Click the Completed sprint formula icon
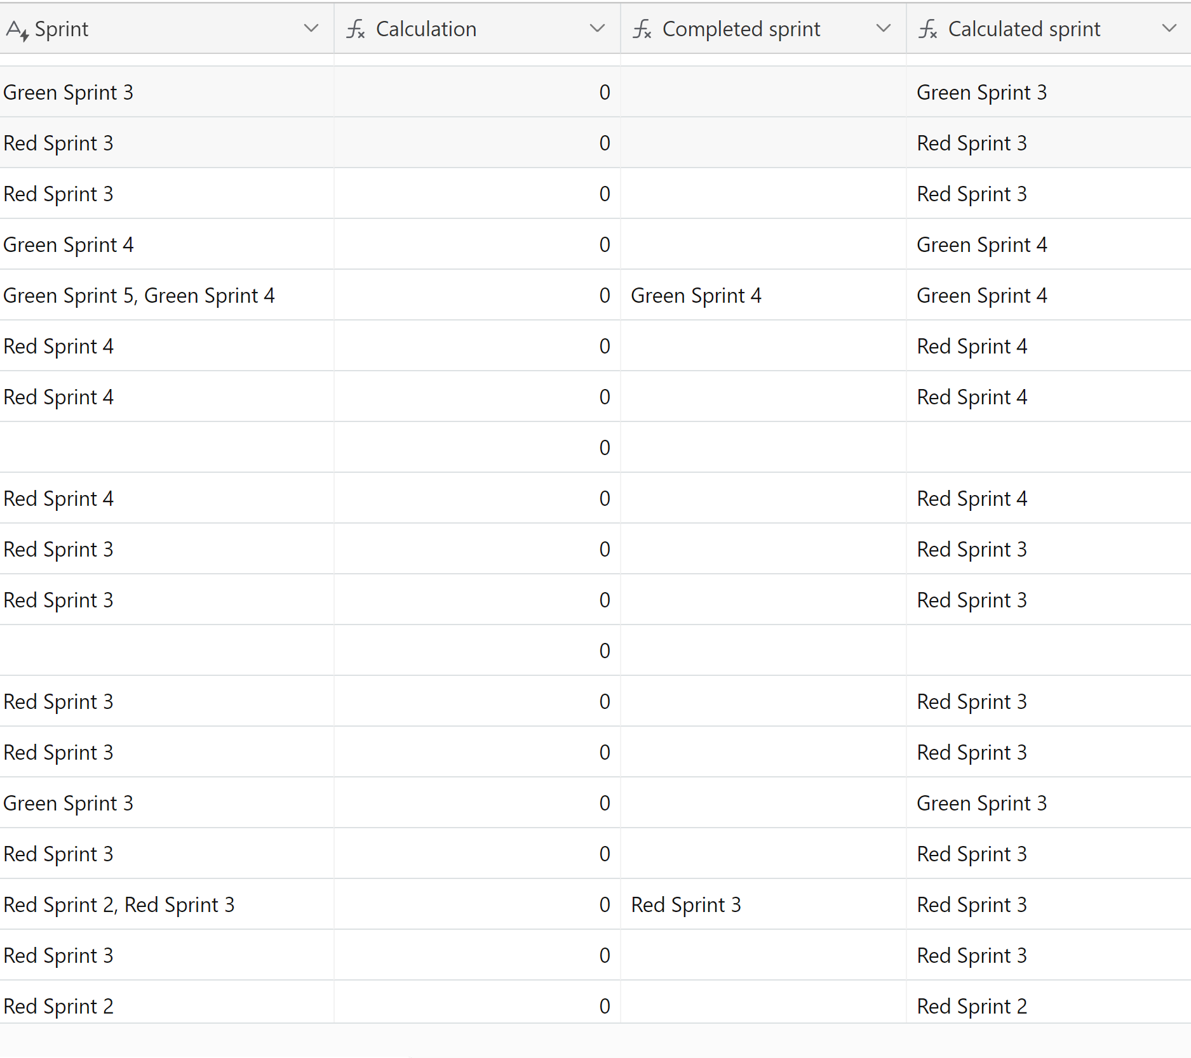 (642, 29)
